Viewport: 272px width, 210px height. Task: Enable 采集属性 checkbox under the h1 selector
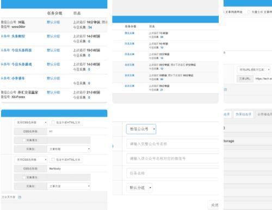point(24,140)
